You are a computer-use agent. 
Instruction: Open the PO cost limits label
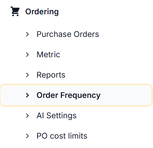[62, 136]
